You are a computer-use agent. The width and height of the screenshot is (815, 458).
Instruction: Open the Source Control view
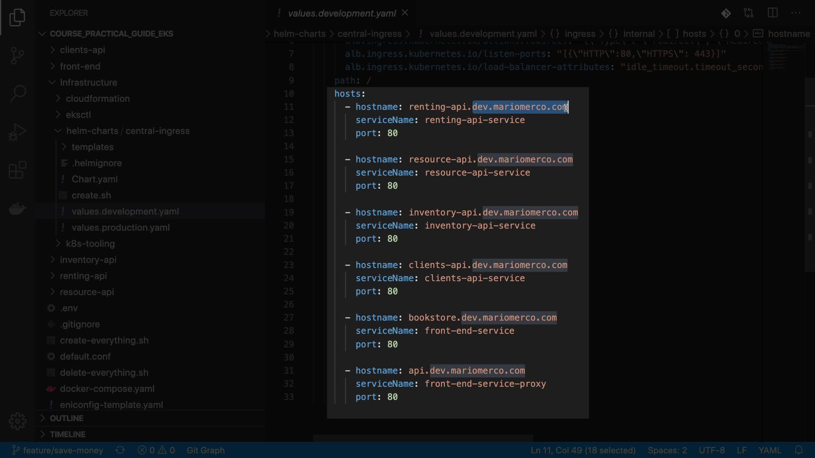pos(17,55)
